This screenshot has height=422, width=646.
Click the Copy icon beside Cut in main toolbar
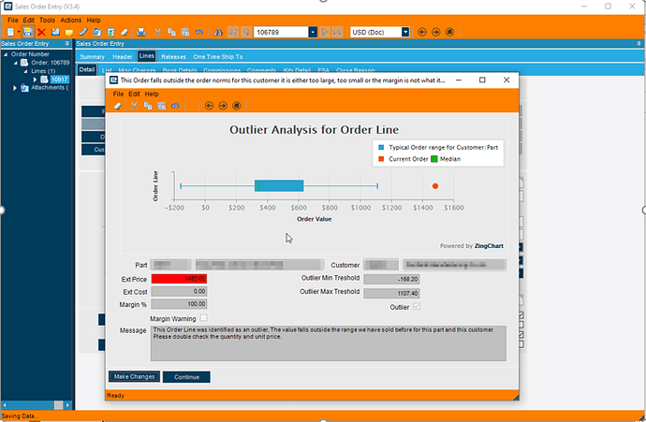pyautogui.click(x=171, y=32)
